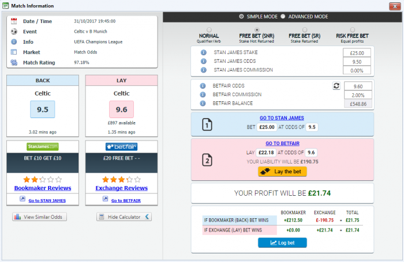Image resolution: width=404 pixels, height=262 pixels.
Task: Click the percent icon beside Match Rating
Action: pos(14,63)
